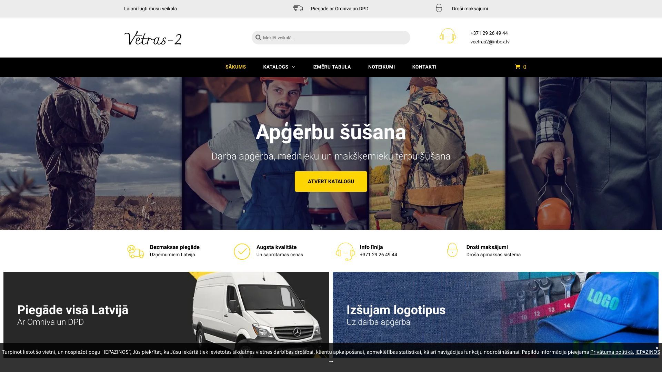The height and width of the screenshot is (372, 662).
Task: Click the delivery truck icon near Piegāde ar Omniva
Action: coord(297,8)
